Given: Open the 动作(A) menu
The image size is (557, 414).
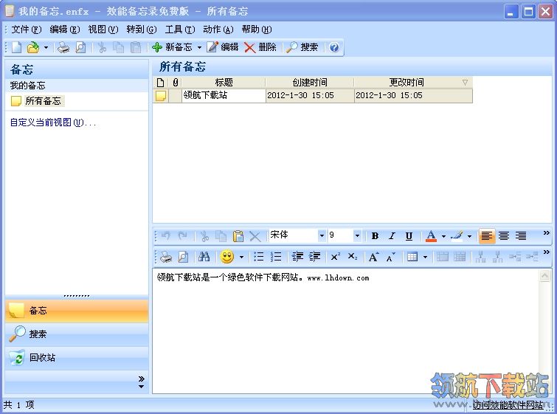Looking at the screenshot, I should (218, 30).
